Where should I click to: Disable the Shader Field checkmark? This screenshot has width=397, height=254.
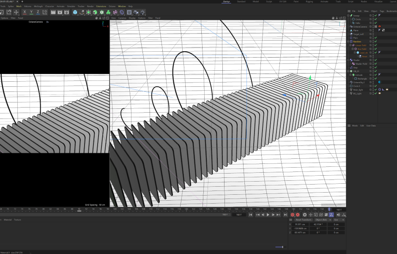(x=376, y=63)
